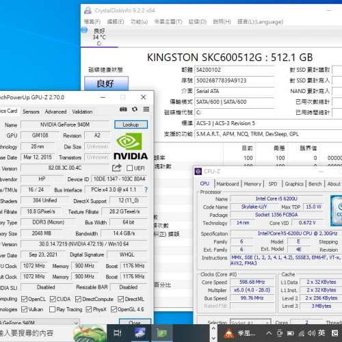Screen dimensions: 342x342
Task: Click the blue disk status circle icon
Action: point(84,30)
